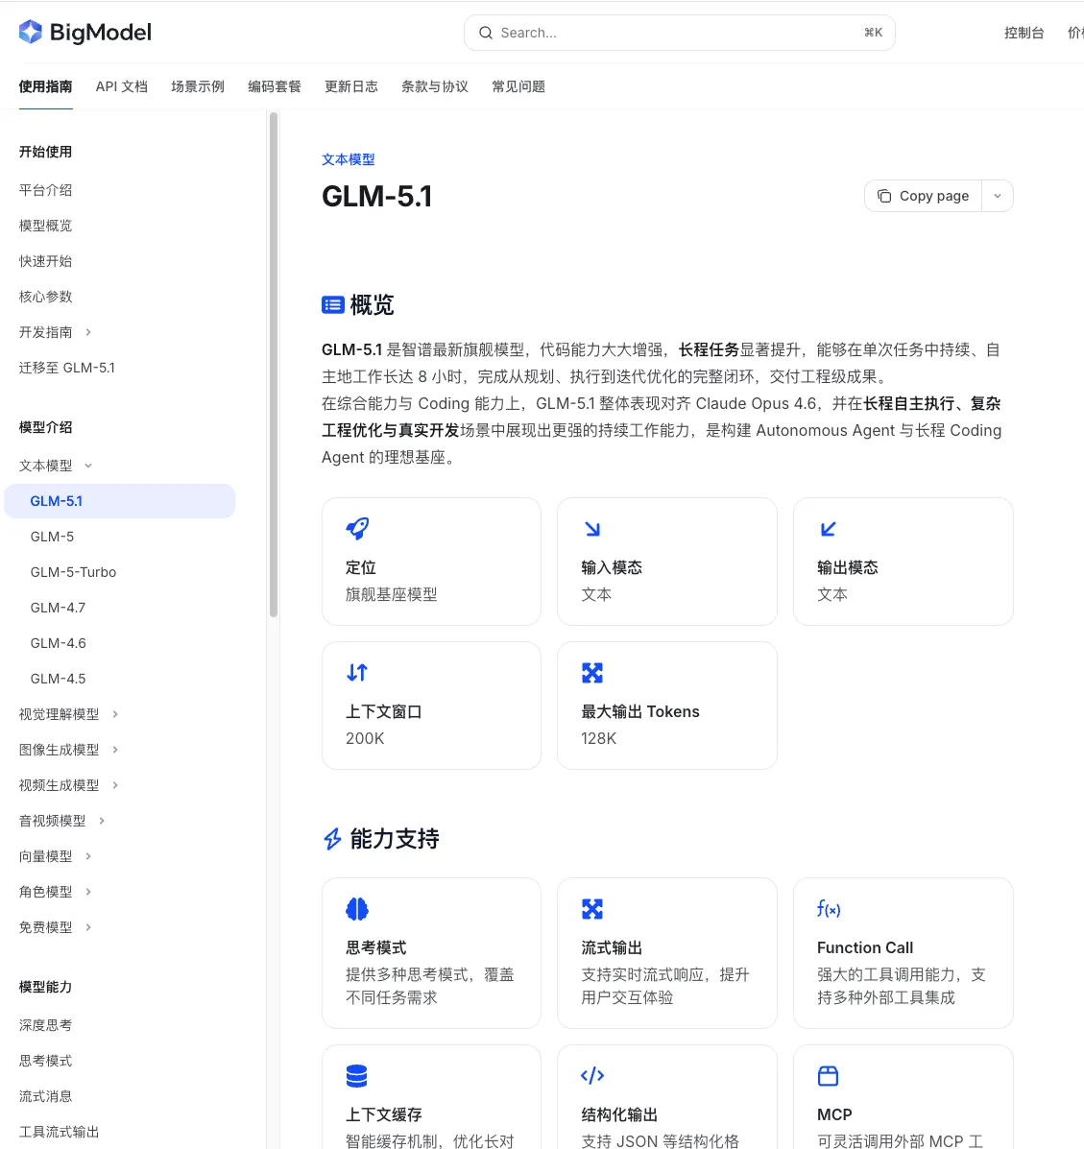The image size is (1084, 1149).
Task: Click the f(x) icon on Function Call
Action: pos(829,909)
